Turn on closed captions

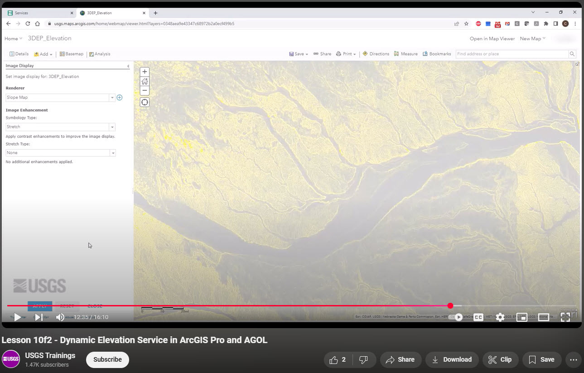click(x=478, y=317)
